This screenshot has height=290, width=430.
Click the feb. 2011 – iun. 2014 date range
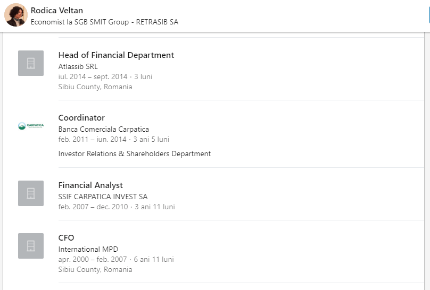(93, 140)
